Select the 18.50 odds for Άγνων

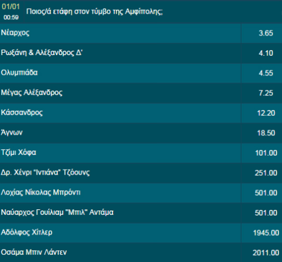265,133
